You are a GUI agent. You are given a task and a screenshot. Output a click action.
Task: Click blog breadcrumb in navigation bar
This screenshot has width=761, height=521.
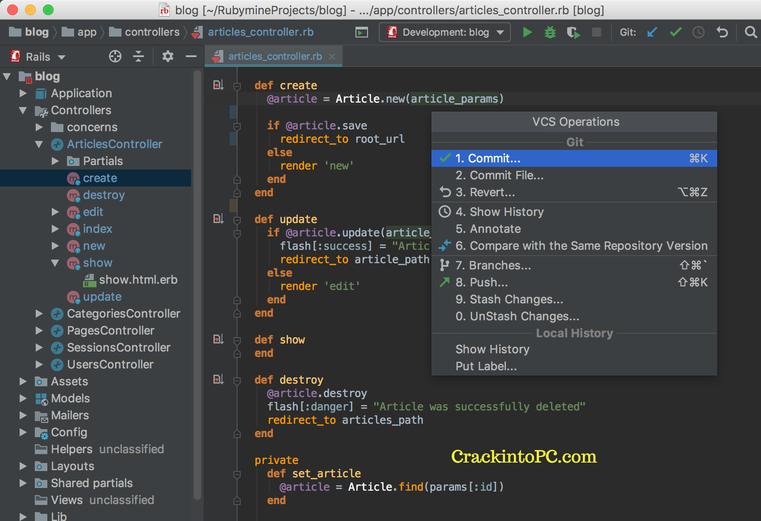click(x=29, y=32)
